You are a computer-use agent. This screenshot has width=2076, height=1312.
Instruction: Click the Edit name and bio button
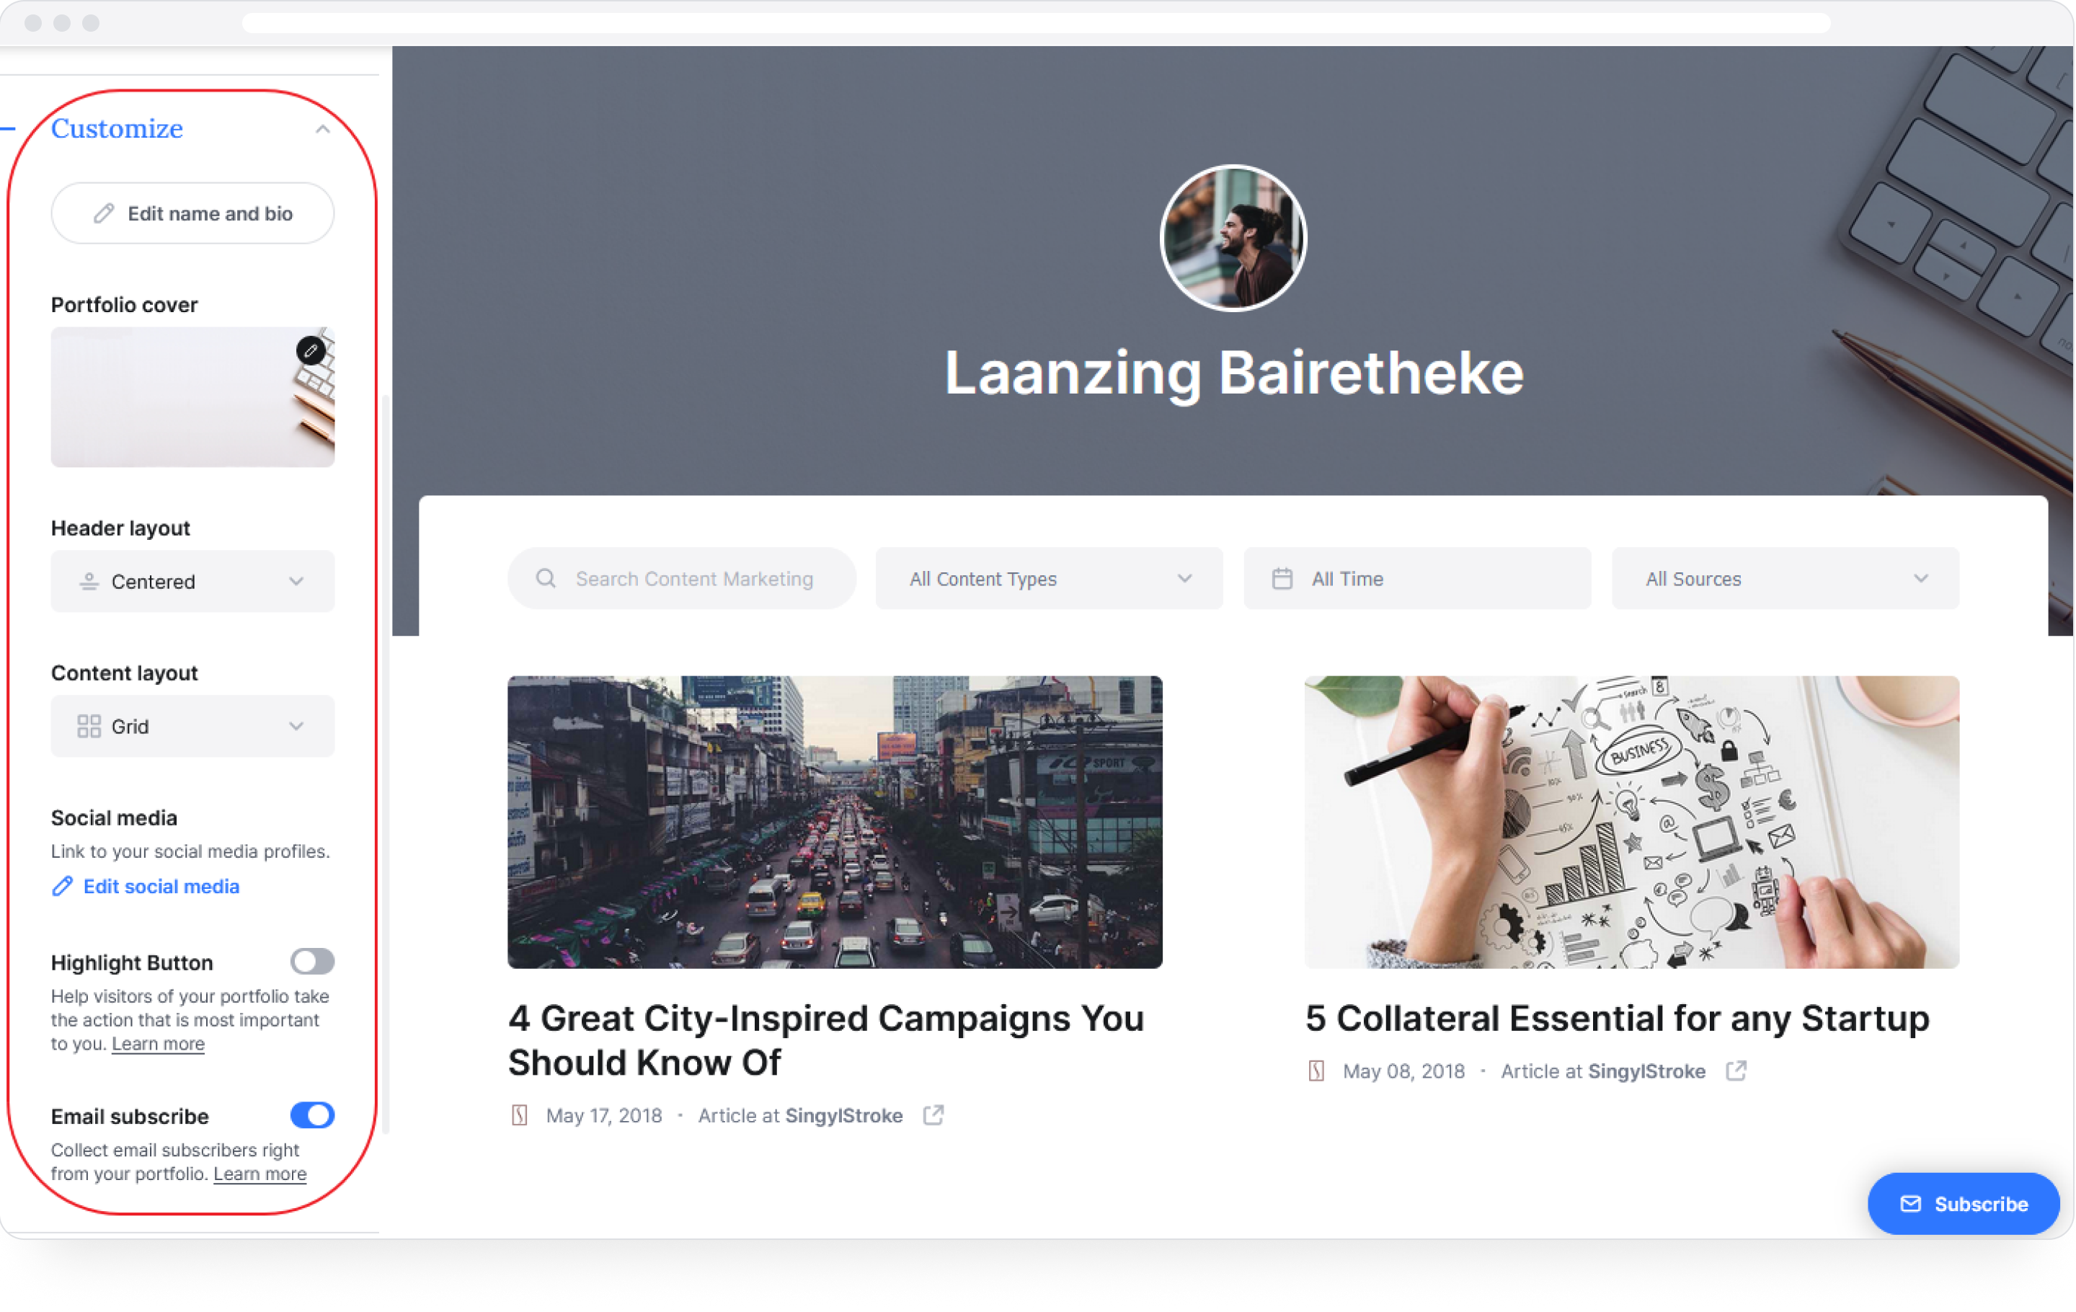pyautogui.click(x=192, y=213)
